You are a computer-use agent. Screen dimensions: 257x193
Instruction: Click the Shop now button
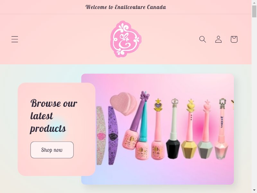point(52,150)
